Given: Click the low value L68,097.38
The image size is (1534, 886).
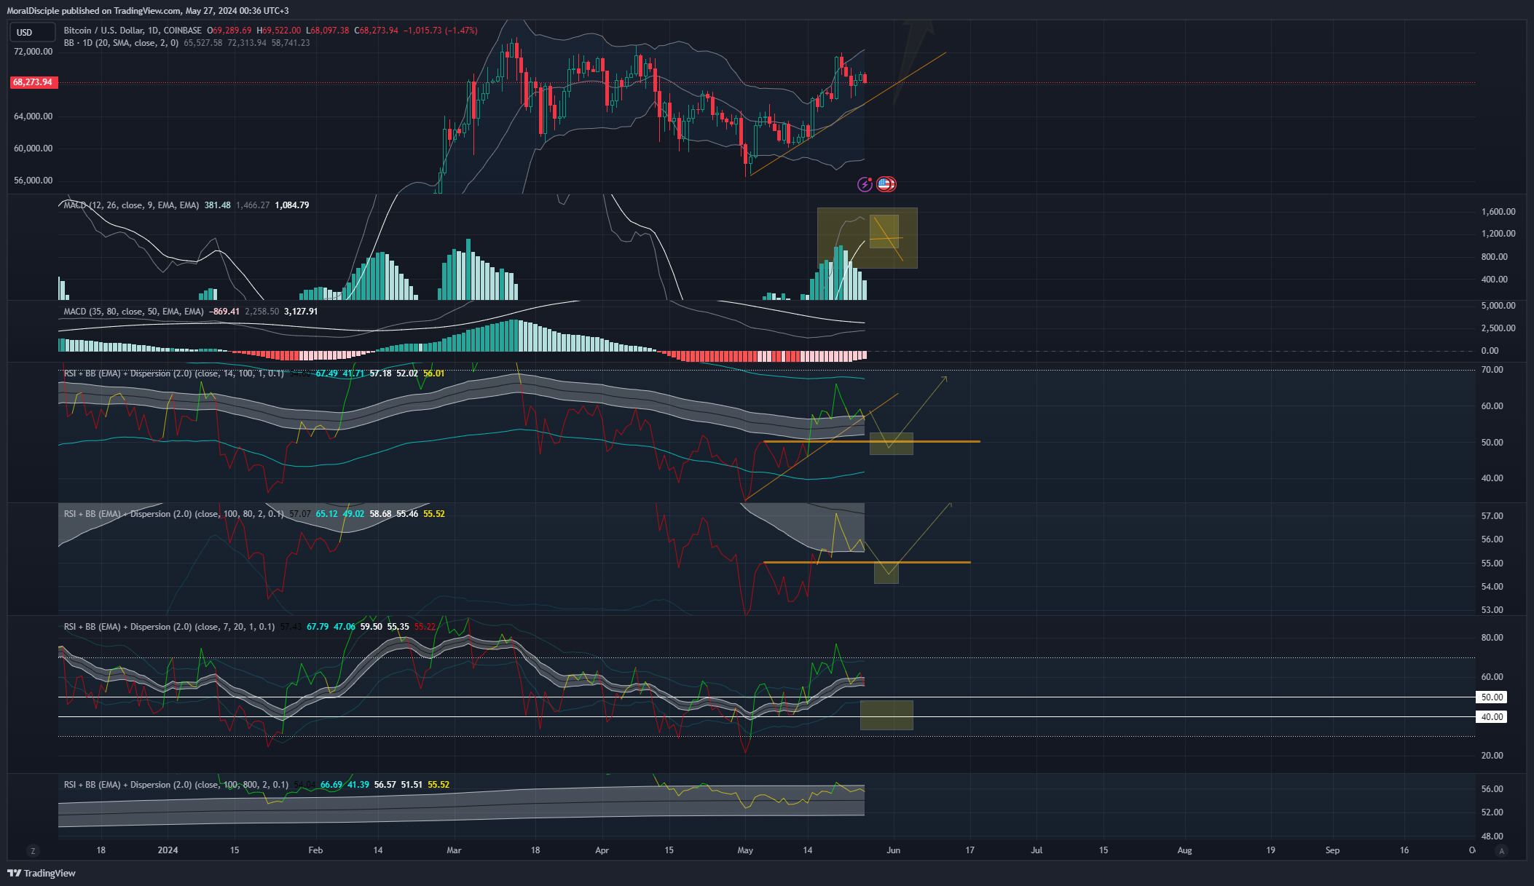Looking at the screenshot, I should pos(328,31).
